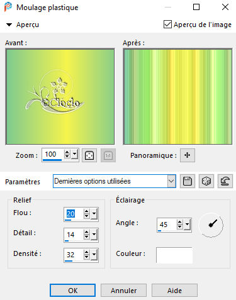Screen dimensions: 236x300
Task: Click the lighting angle dial
Action: pyautogui.click(x=211, y=225)
